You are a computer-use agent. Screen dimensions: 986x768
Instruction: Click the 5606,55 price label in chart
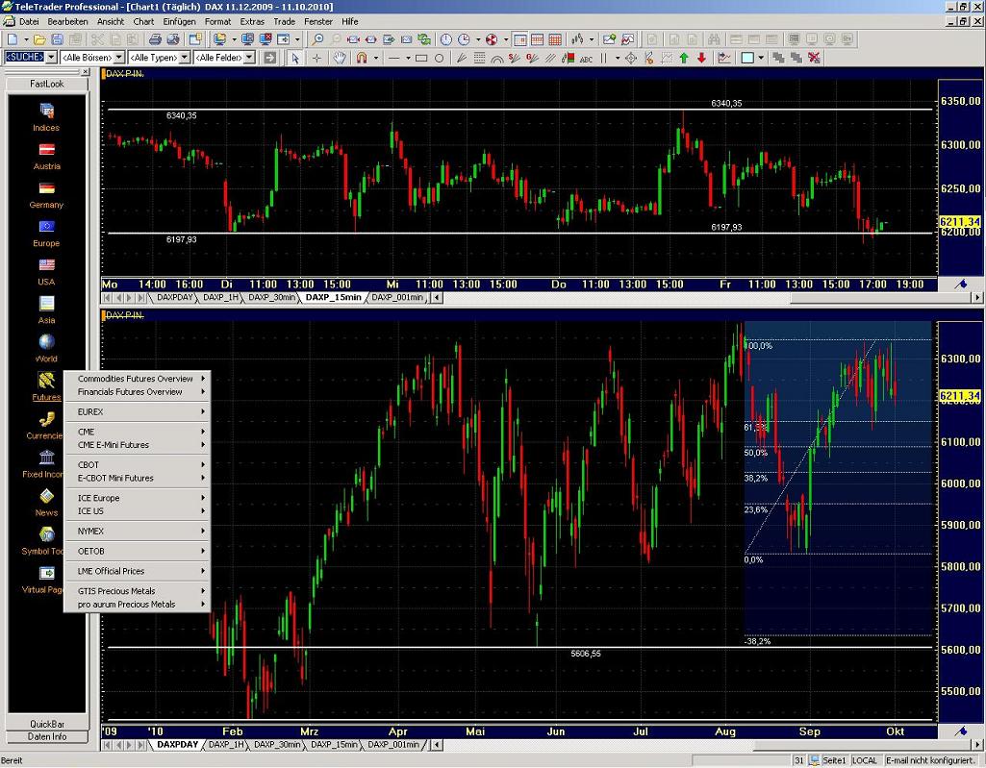586,654
